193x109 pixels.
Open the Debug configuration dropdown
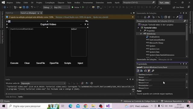(48, 7)
